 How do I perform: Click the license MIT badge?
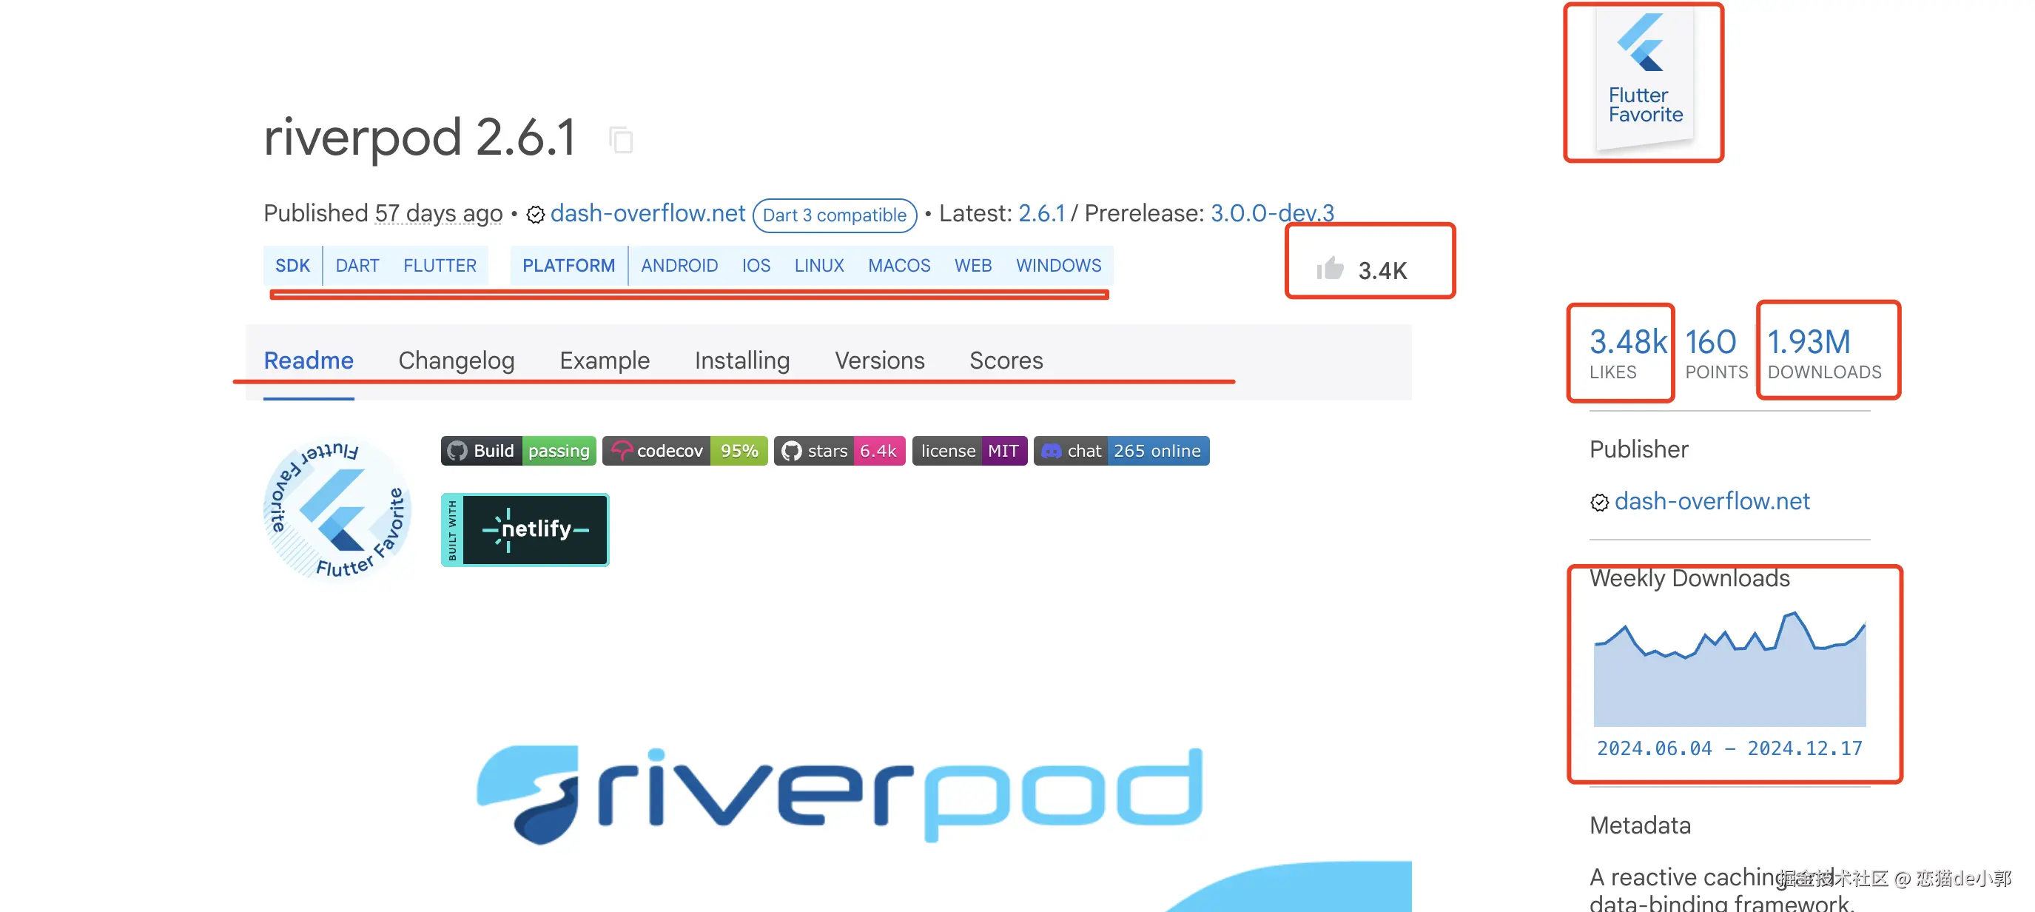tap(969, 451)
